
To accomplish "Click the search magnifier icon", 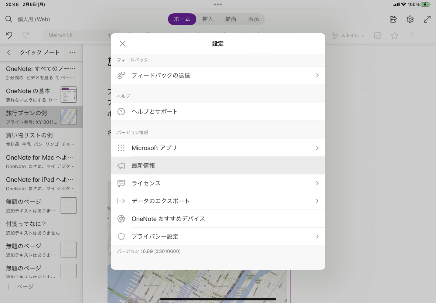I will point(8,19).
